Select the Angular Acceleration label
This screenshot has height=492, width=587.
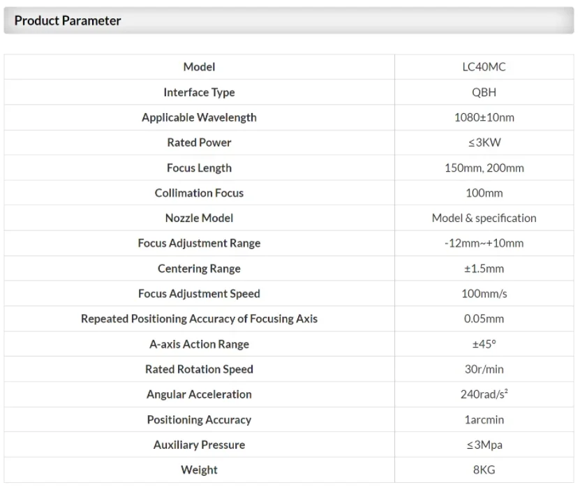coord(199,394)
